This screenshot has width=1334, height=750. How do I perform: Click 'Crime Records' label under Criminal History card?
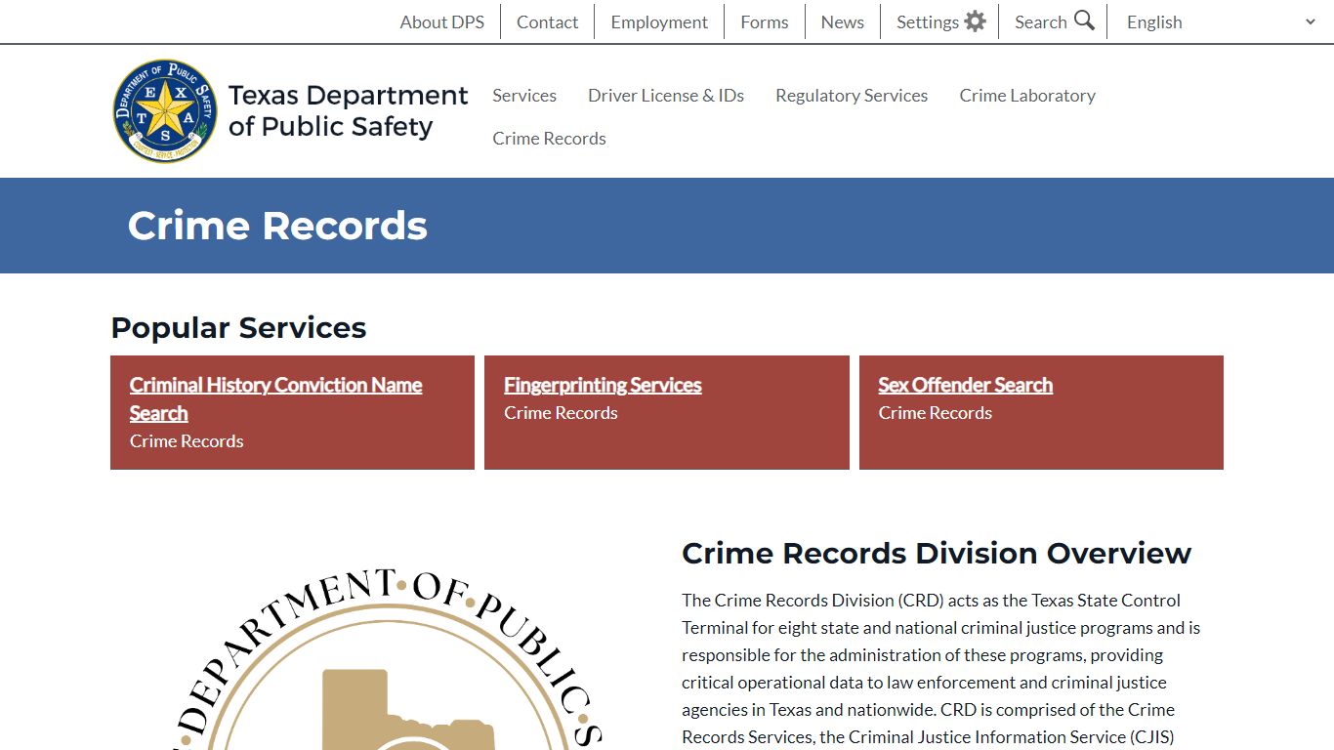[187, 441]
